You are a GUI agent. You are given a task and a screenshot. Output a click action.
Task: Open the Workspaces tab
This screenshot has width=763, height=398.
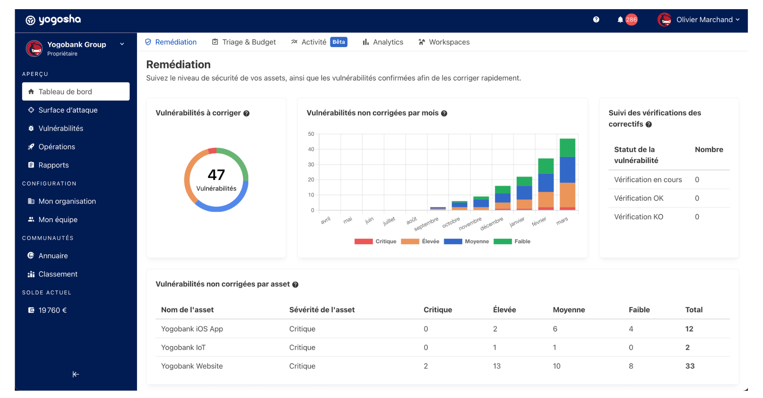click(444, 42)
